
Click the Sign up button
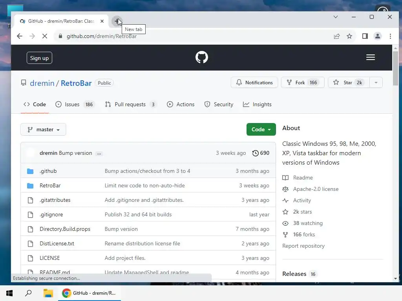point(39,58)
